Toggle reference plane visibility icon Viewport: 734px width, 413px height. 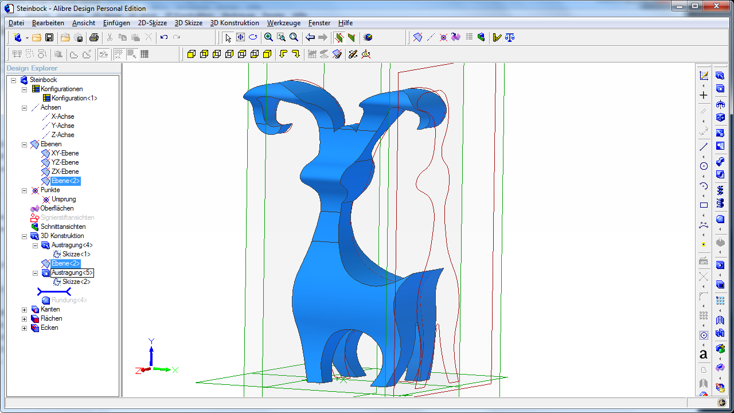(x=337, y=54)
